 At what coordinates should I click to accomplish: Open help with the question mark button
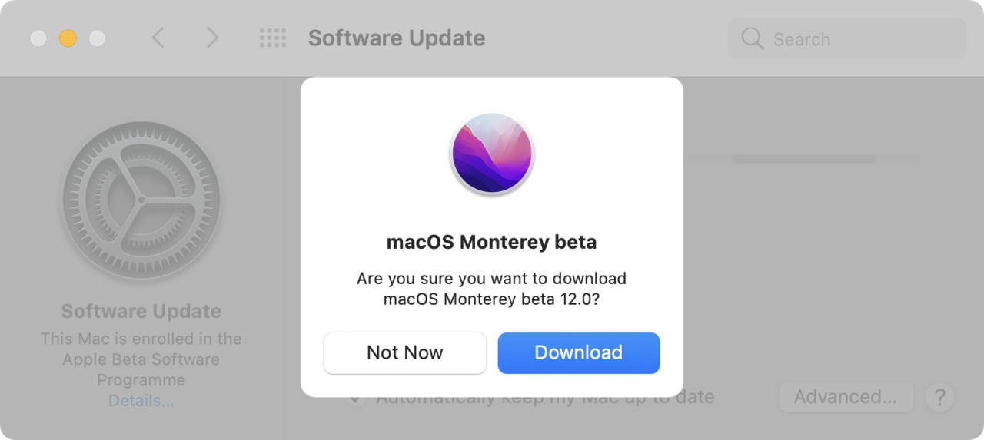(939, 397)
